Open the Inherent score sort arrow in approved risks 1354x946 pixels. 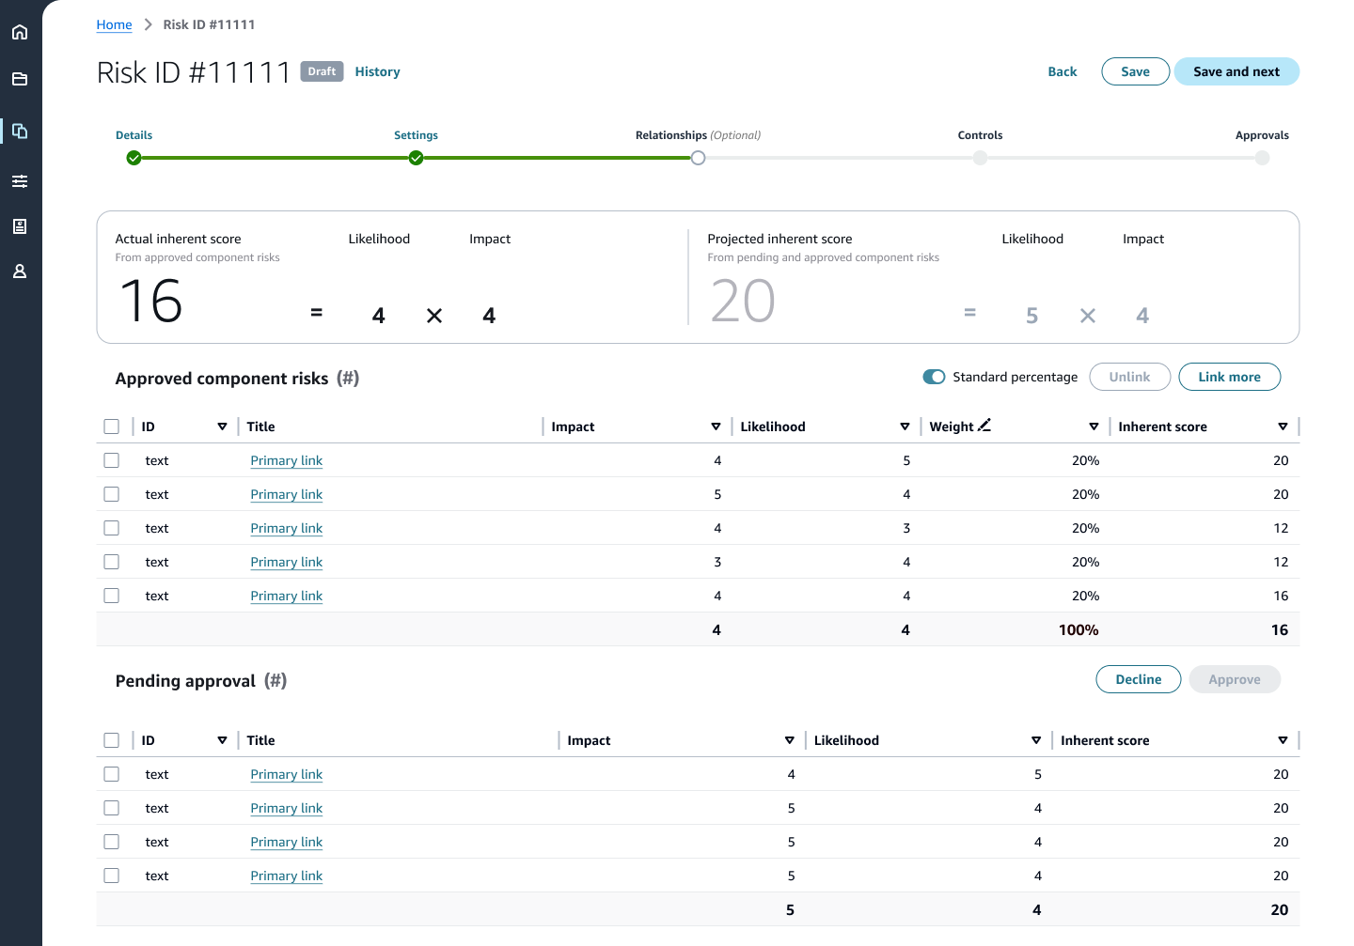1283,426
